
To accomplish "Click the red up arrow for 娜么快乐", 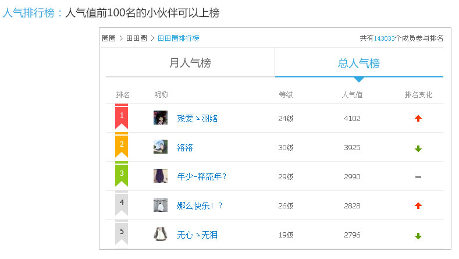I will [418, 206].
